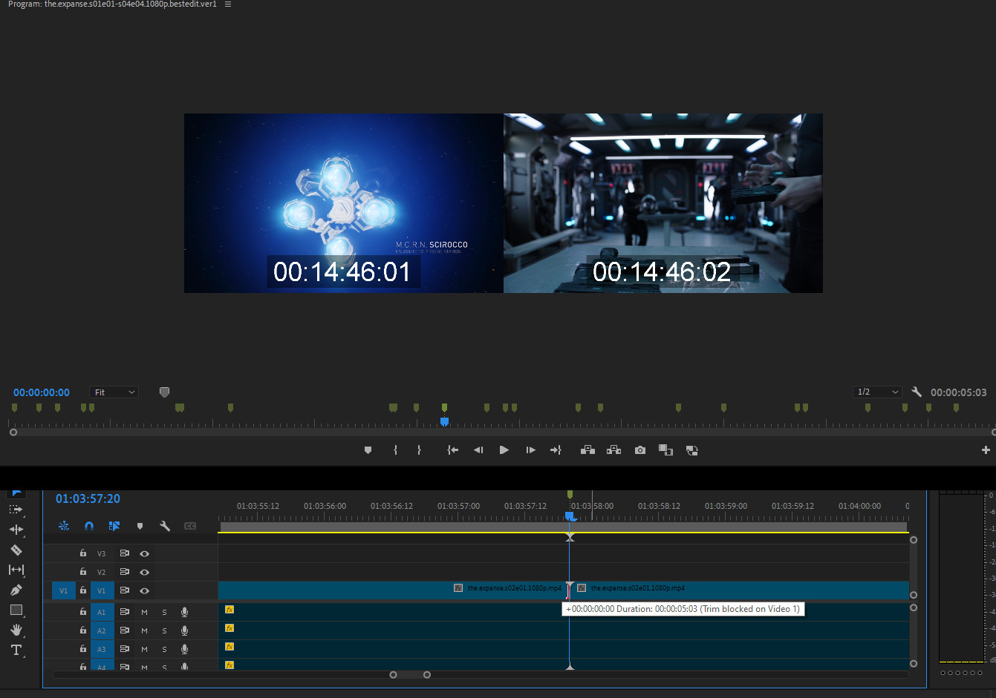
Task: Mute audio track A1
Action: pos(144,612)
